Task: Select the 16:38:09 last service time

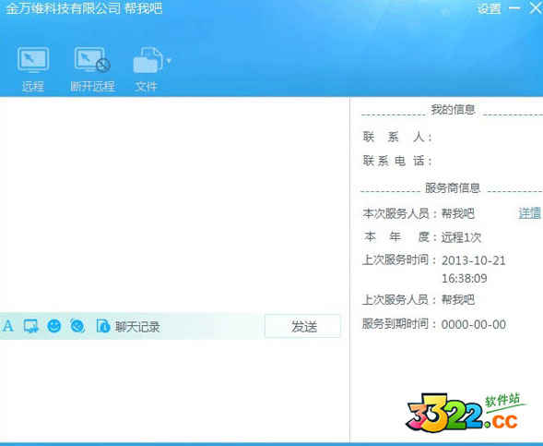Action: pyautogui.click(x=465, y=279)
